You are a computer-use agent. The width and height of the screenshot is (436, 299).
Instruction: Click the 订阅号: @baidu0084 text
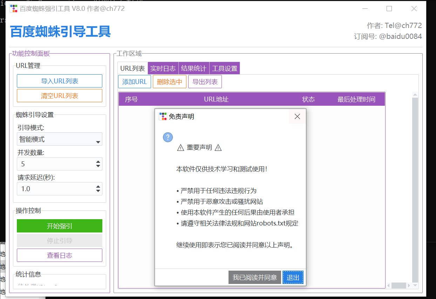pyautogui.click(x=388, y=36)
